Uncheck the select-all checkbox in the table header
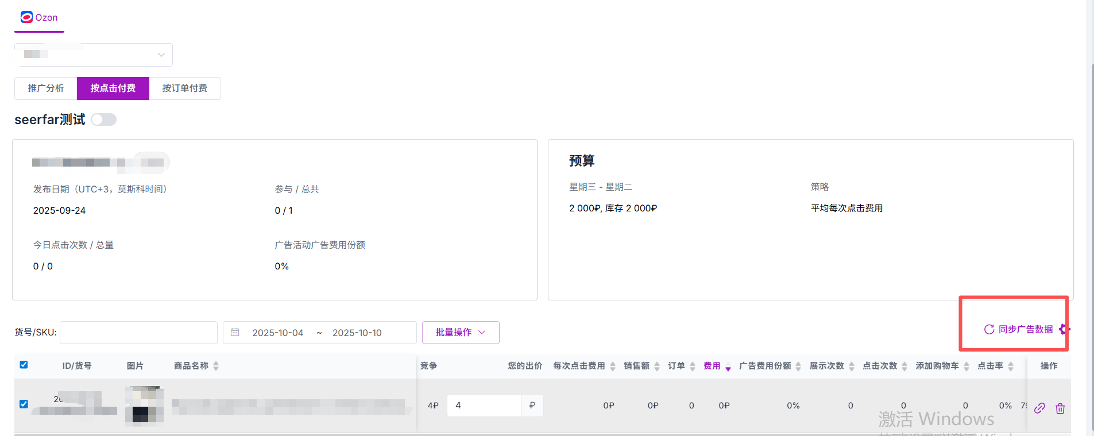The image size is (1094, 436). pyautogui.click(x=24, y=365)
